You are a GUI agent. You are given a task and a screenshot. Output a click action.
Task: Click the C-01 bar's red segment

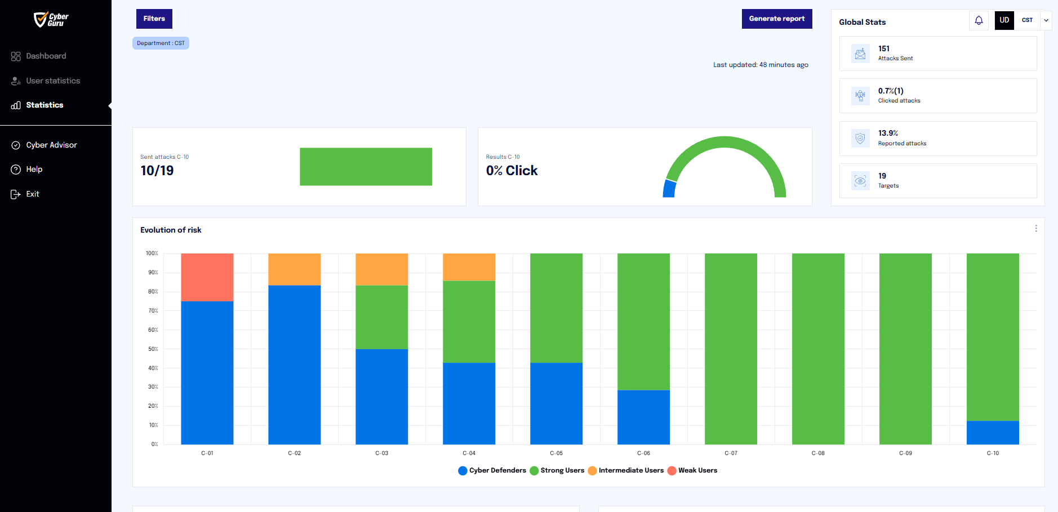tap(207, 277)
